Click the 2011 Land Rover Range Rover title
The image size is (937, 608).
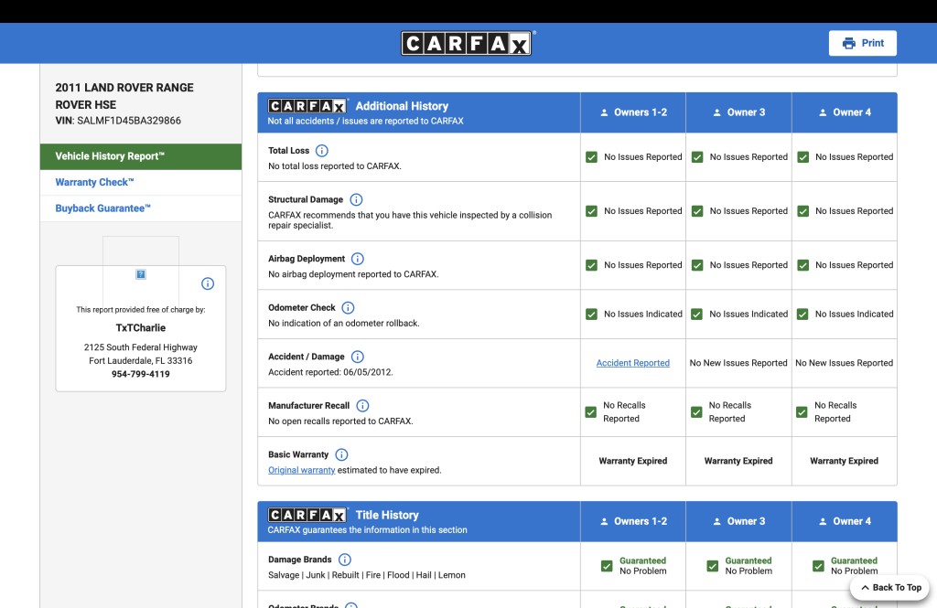(124, 96)
